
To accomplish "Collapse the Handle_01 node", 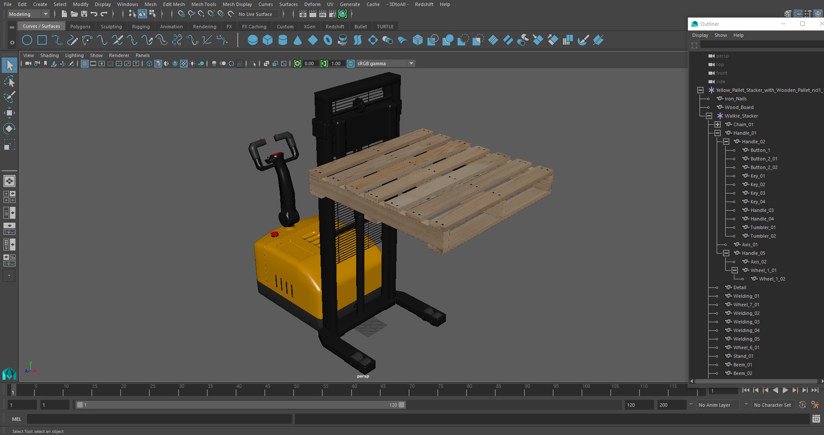I will (718, 133).
